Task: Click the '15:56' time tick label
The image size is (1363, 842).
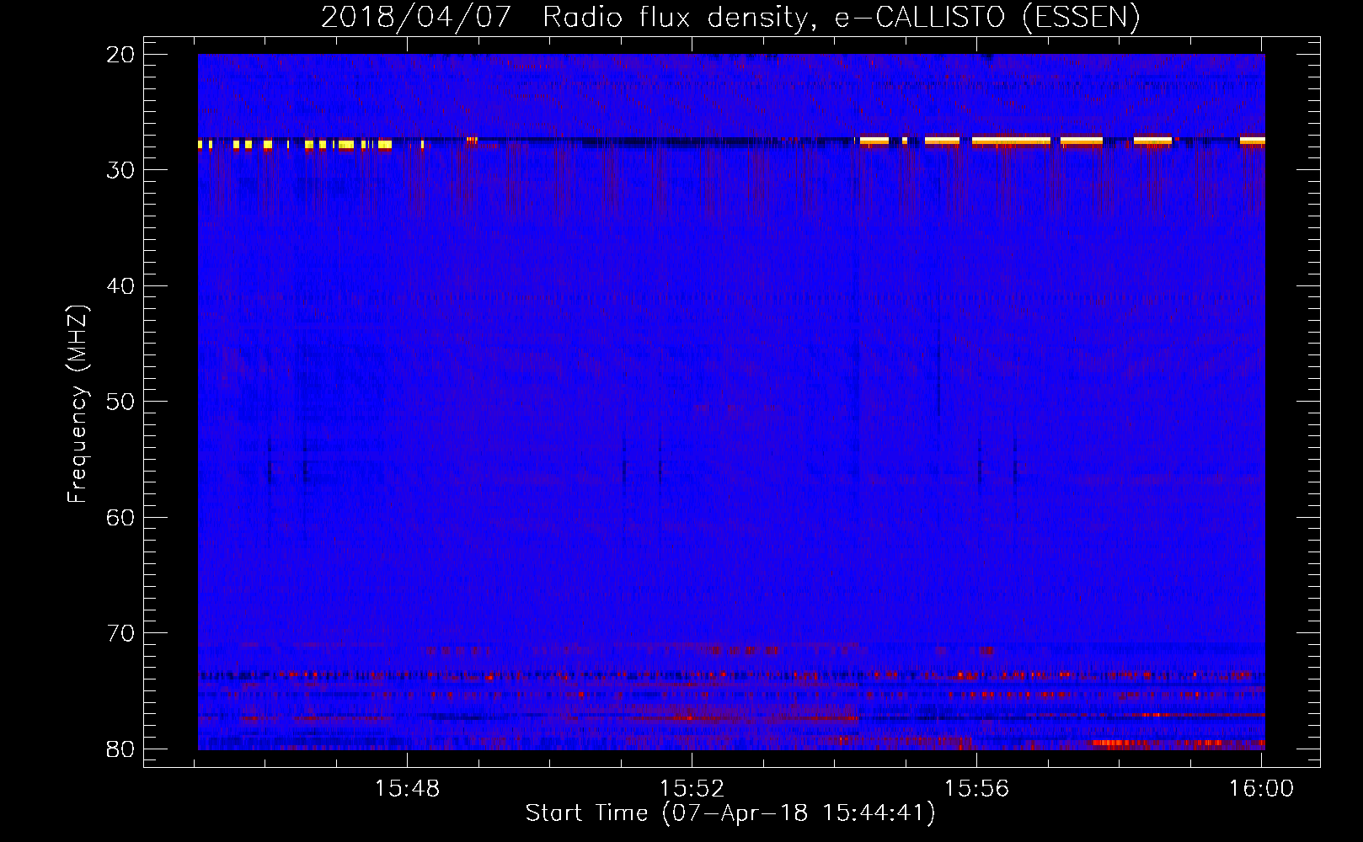Action: (x=976, y=788)
